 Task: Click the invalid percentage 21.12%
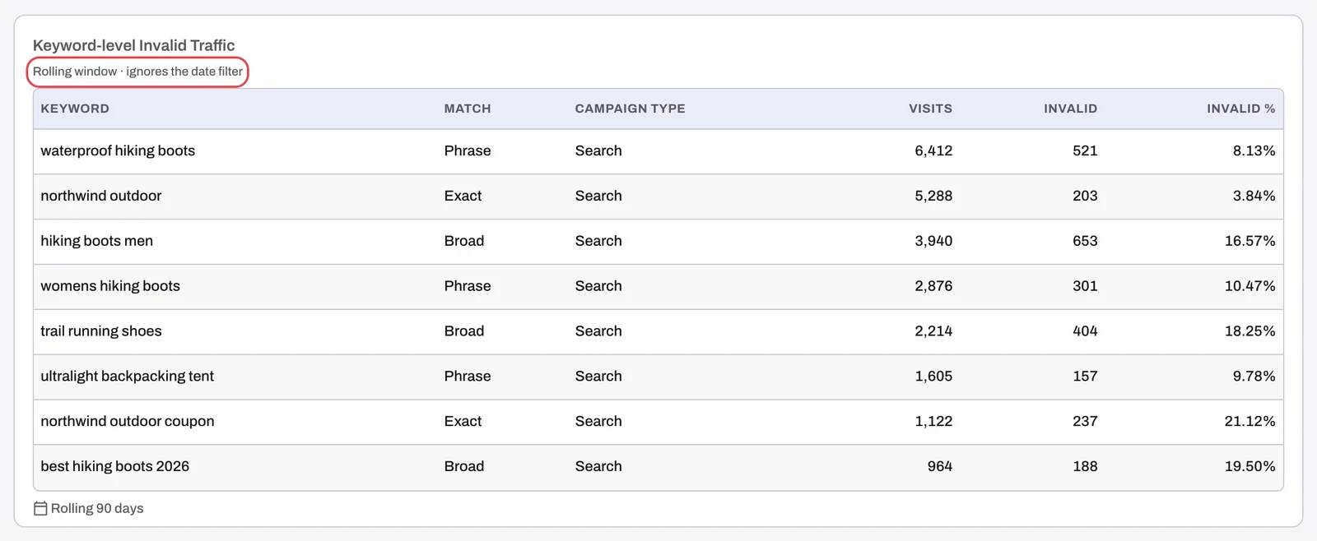tap(1250, 421)
